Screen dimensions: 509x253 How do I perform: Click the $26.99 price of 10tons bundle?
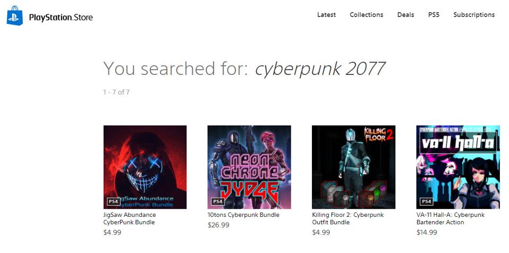(218, 225)
